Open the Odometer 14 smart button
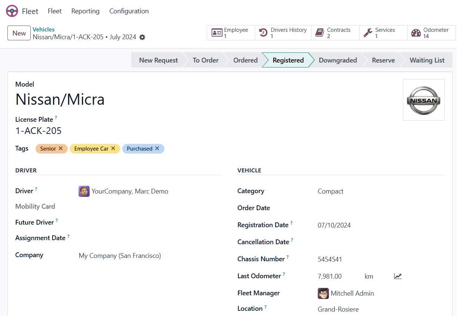The height and width of the screenshot is (316, 457). (431, 33)
